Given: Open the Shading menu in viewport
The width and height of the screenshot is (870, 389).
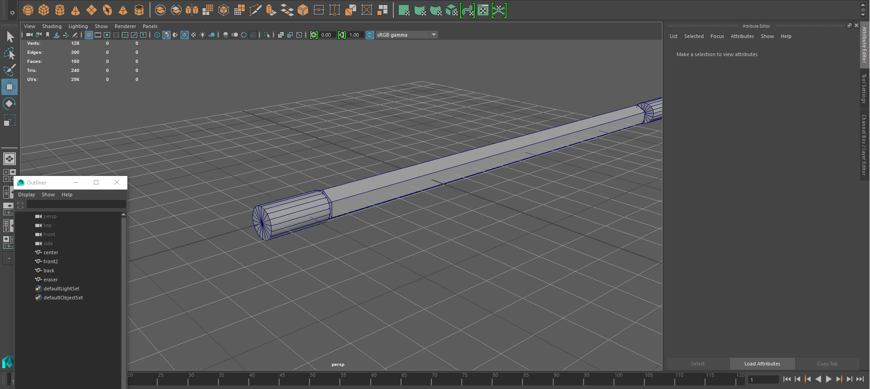Looking at the screenshot, I should tap(52, 26).
